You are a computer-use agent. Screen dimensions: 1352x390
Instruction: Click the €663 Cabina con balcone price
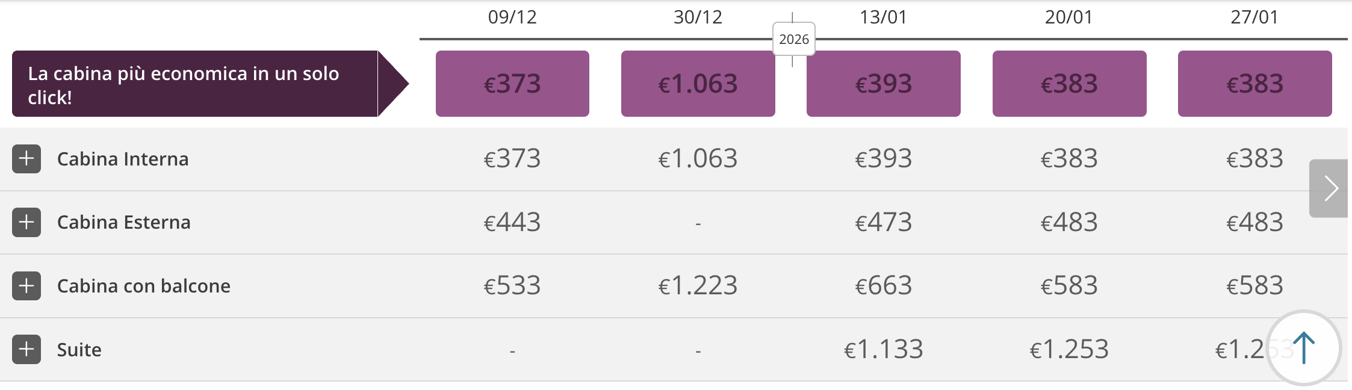click(x=883, y=286)
